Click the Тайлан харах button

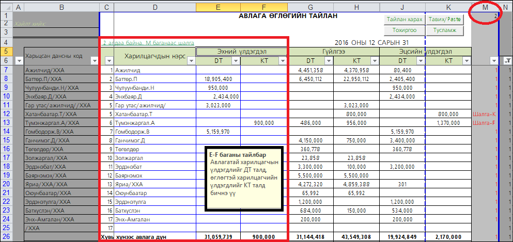click(x=404, y=20)
